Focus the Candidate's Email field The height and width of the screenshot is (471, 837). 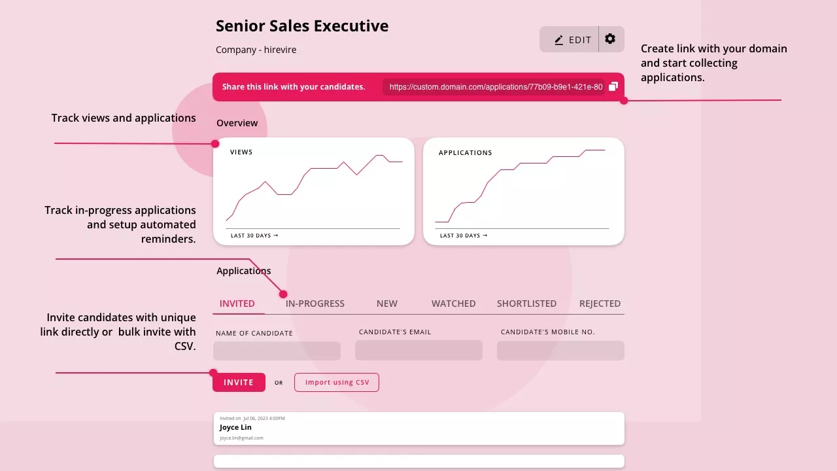418,350
